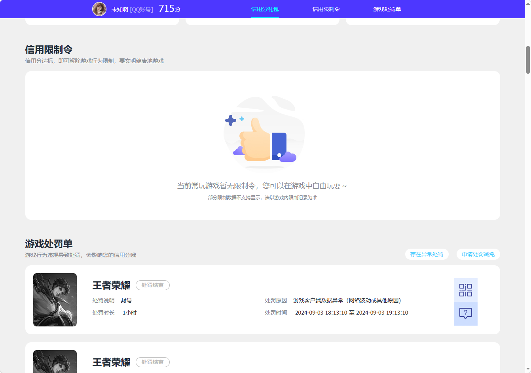Click the first card 王者荣耀 title
Image resolution: width=531 pixels, height=373 pixels.
click(x=111, y=285)
